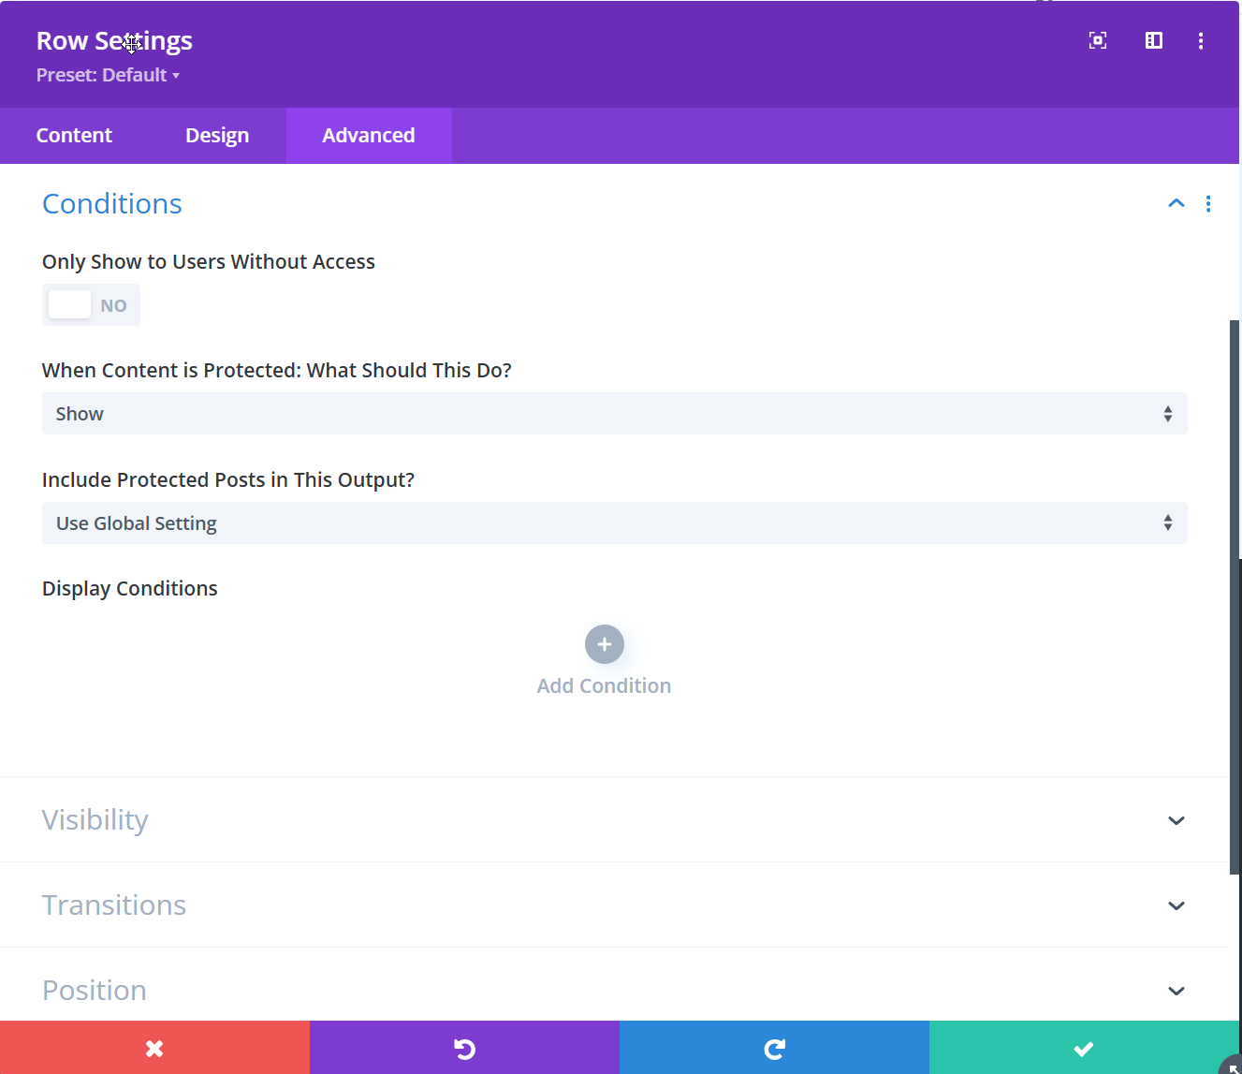Save changes with the green checkmark

(x=1084, y=1048)
